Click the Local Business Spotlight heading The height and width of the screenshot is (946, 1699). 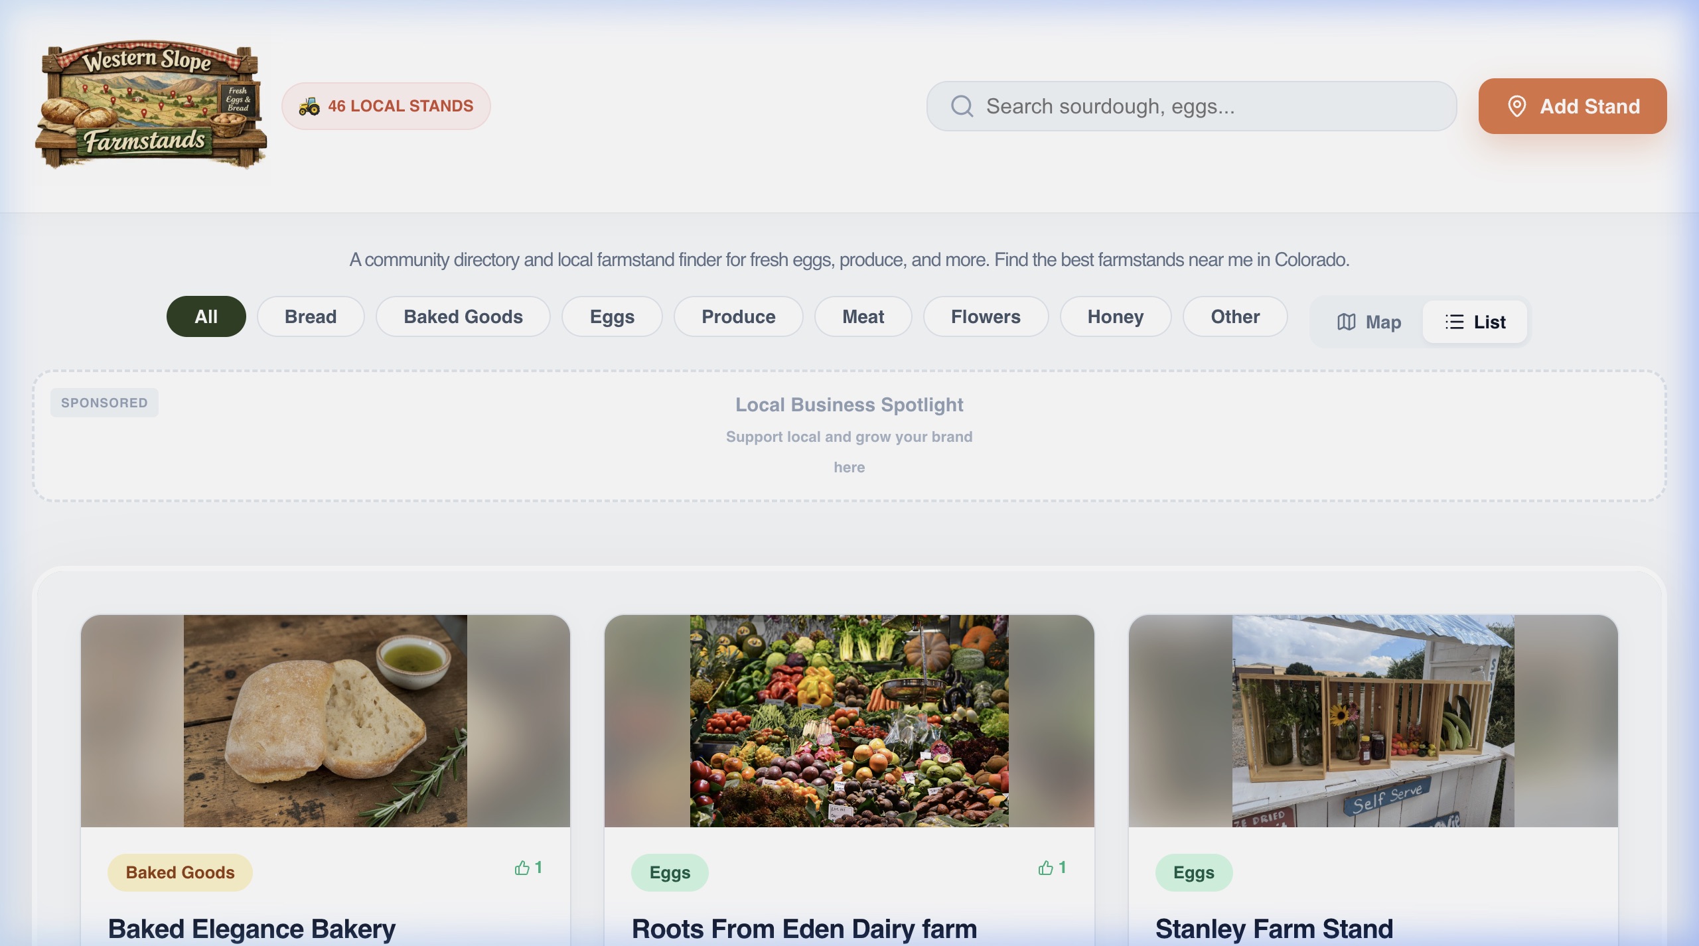(849, 405)
